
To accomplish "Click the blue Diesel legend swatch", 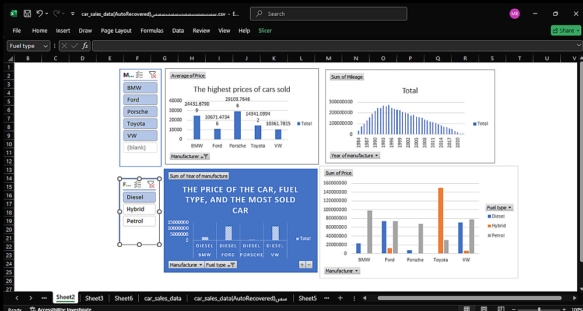I will 489,216.
